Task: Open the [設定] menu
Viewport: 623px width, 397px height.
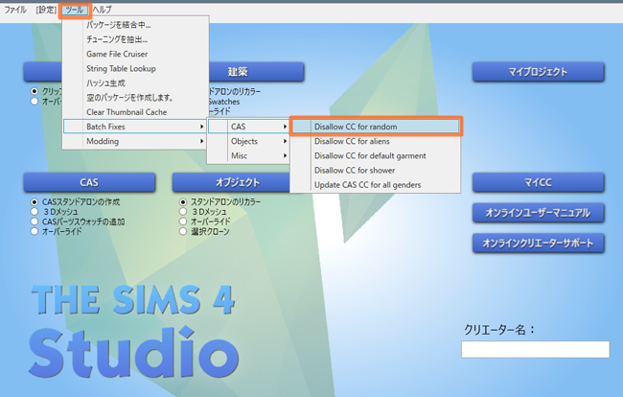Action: point(46,10)
